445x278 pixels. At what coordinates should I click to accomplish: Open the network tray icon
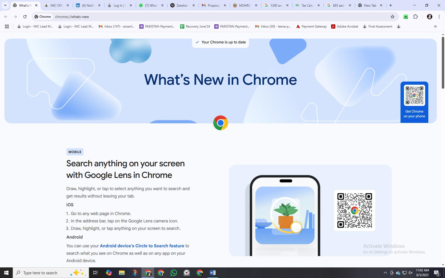click(x=404, y=273)
